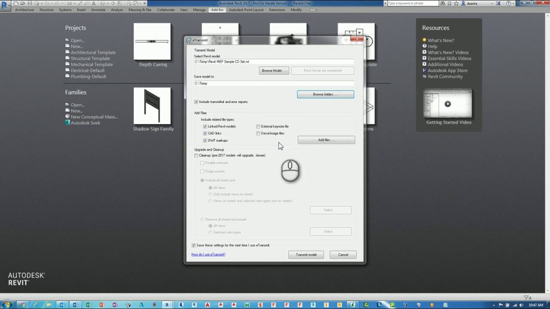Open the Shadow Sign Family thumbnail
The width and height of the screenshot is (550, 309).
152,106
